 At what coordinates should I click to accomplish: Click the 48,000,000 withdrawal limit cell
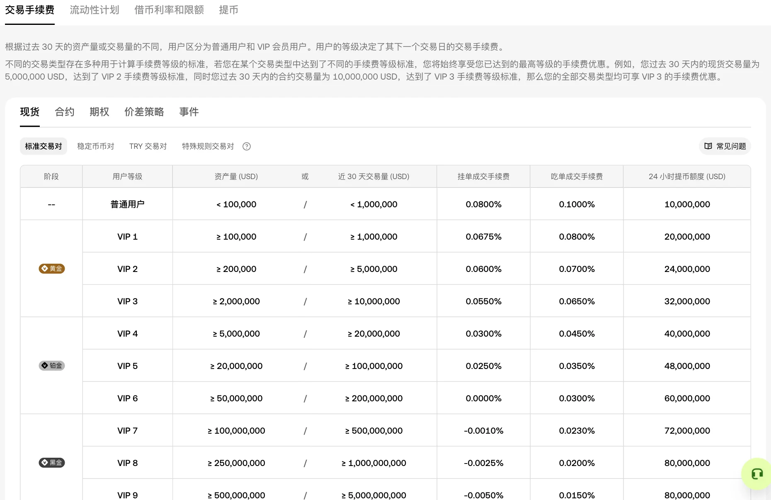coord(687,366)
